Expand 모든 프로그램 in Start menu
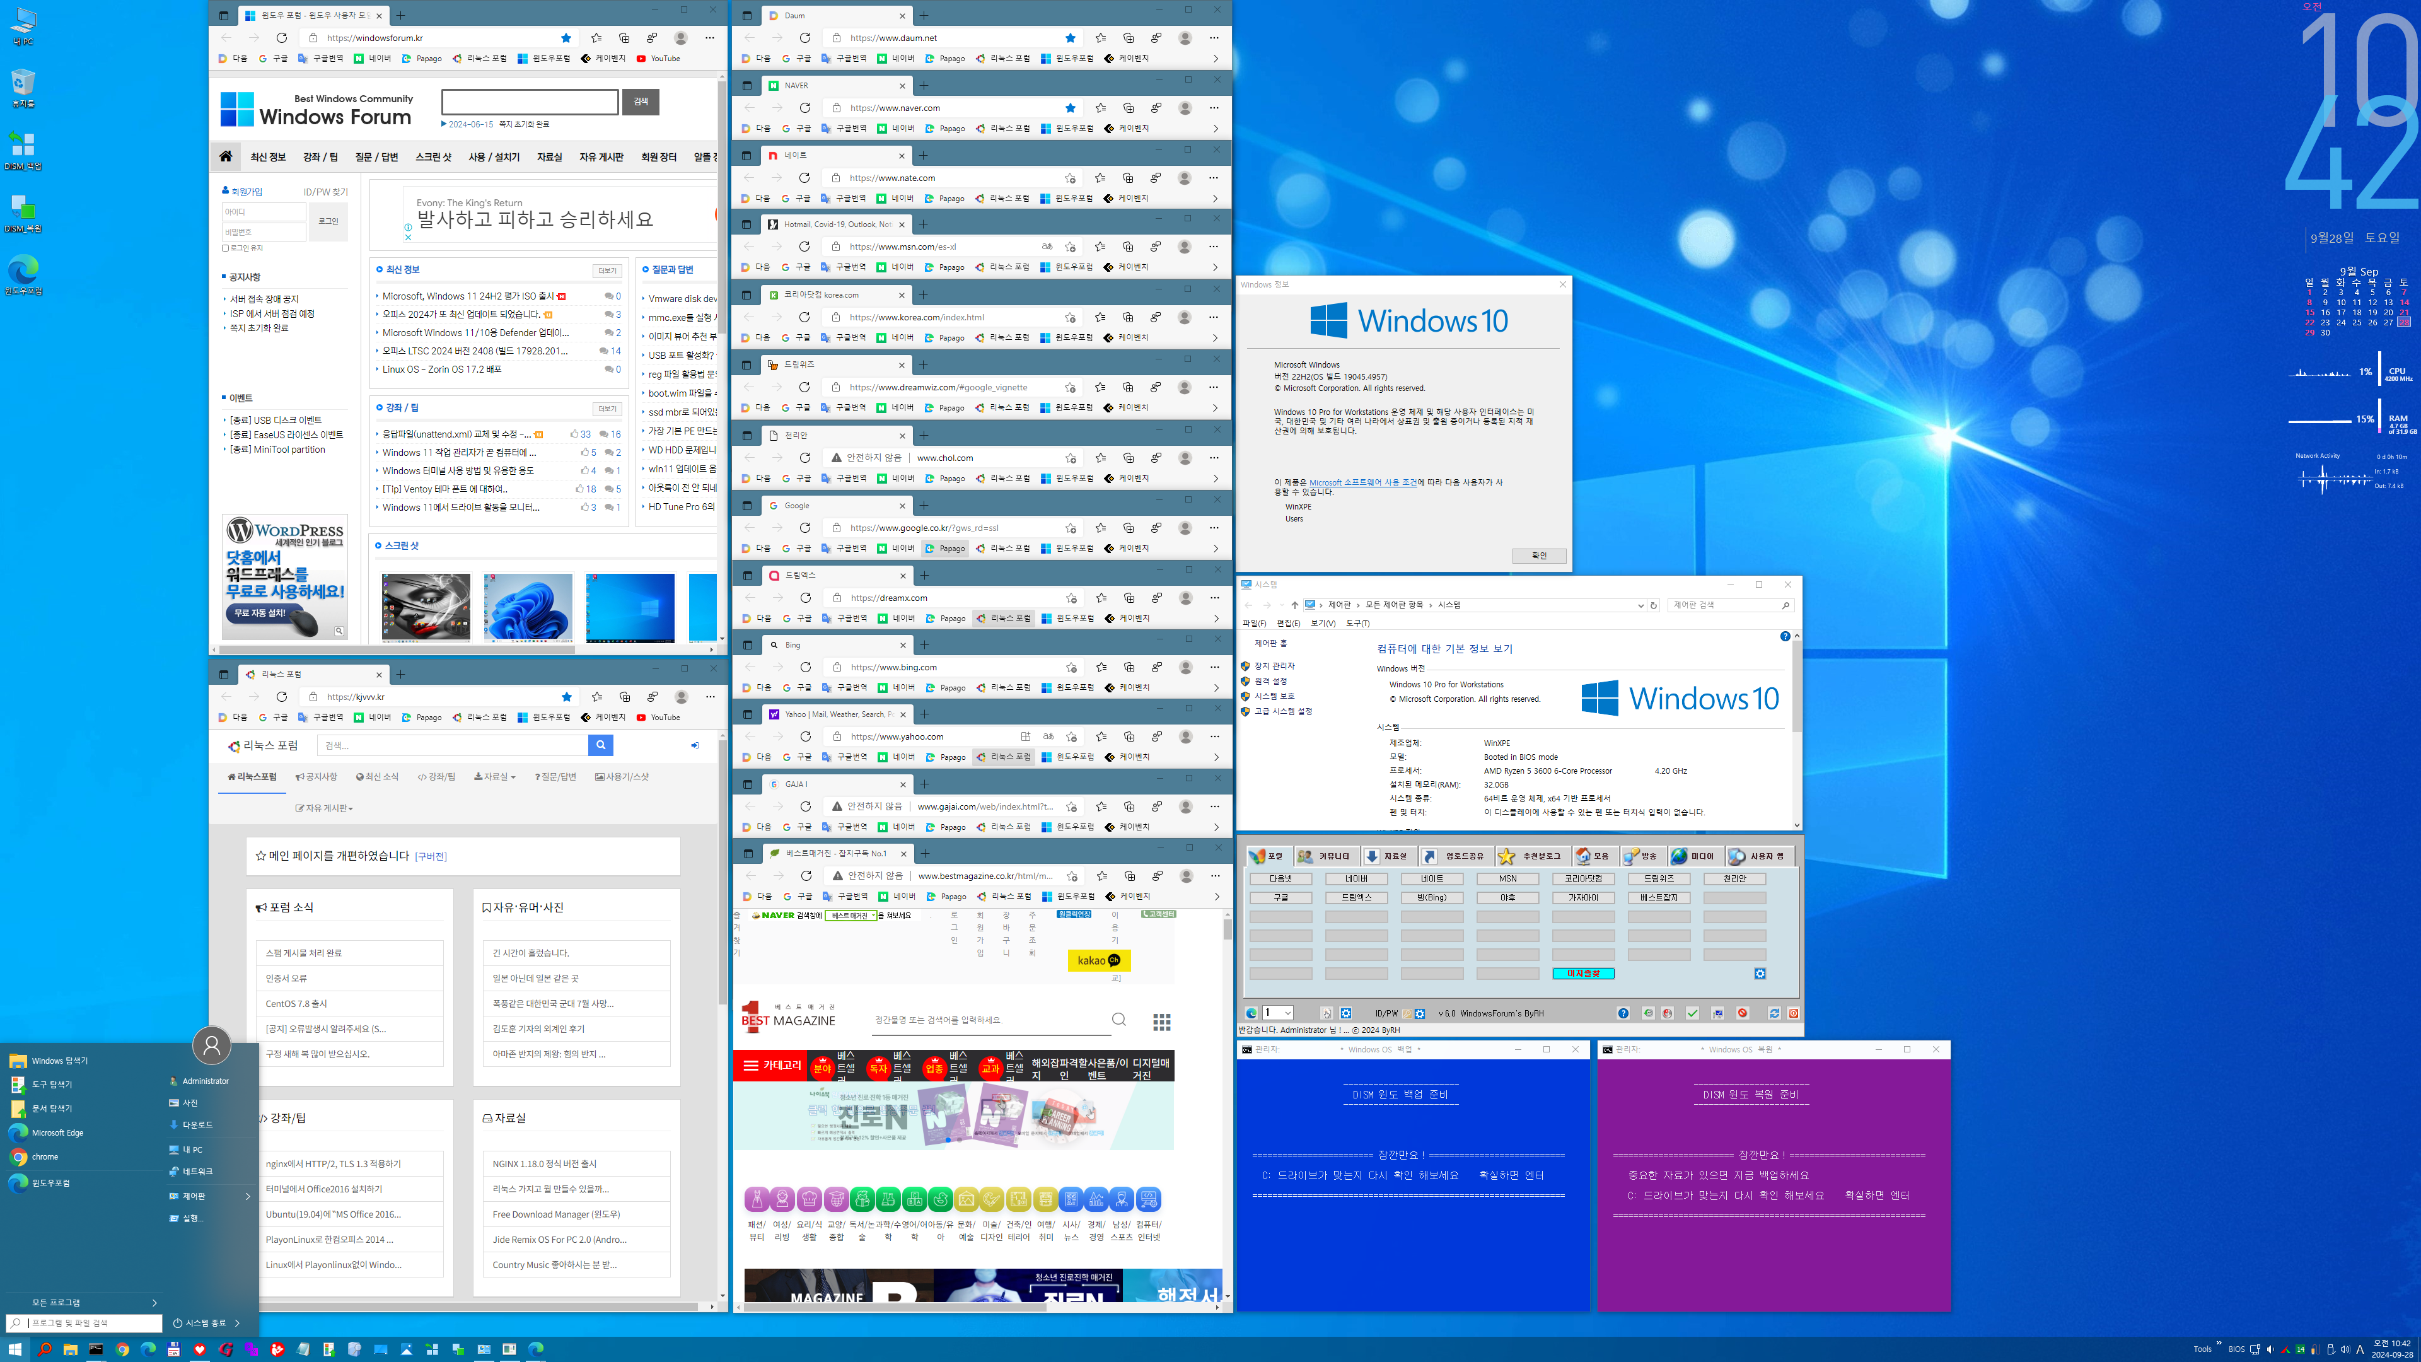The image size is (2421, 1362). pyautogui.click(x=94, y=1303)
